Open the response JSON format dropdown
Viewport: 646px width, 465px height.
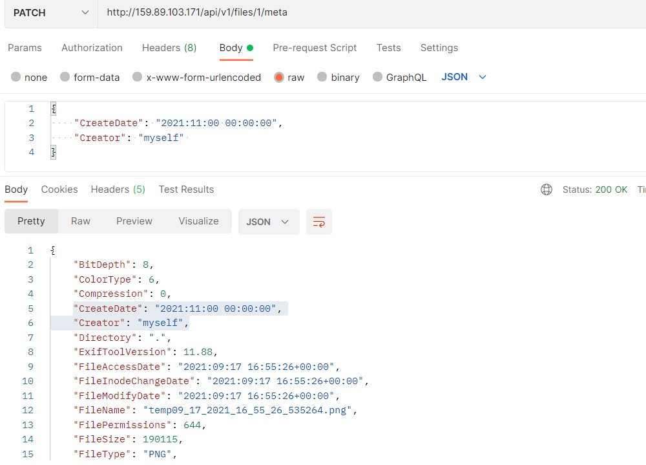point(269,222)
